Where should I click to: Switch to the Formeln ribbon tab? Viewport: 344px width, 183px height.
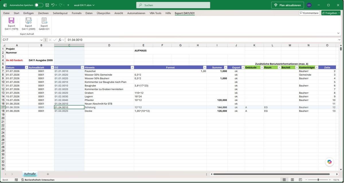pyautogui.click(x=77, y=13)
